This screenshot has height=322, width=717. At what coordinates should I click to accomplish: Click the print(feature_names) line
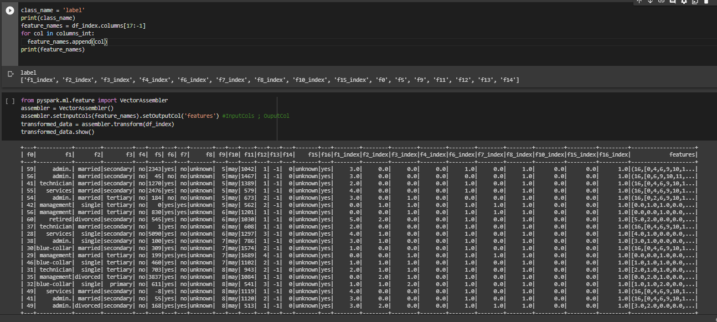[53, 50]
